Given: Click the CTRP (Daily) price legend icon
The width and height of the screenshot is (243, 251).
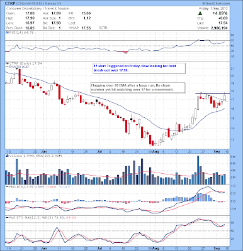Looking at the screenshot, I should [6, 63].
